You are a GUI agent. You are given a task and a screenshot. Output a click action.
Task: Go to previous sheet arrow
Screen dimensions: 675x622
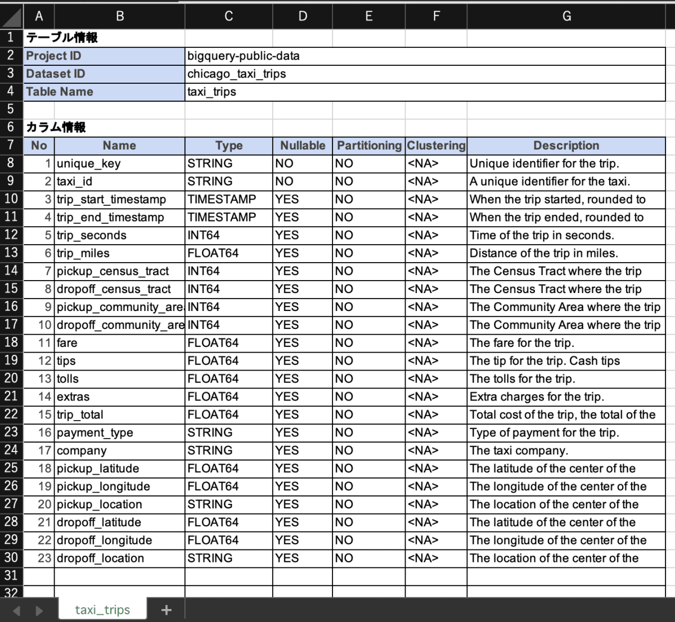point(16,610)
